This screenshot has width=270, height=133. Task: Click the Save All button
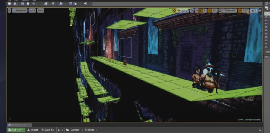[x=48, y=130]
